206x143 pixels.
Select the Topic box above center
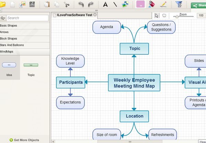point(134,49)
